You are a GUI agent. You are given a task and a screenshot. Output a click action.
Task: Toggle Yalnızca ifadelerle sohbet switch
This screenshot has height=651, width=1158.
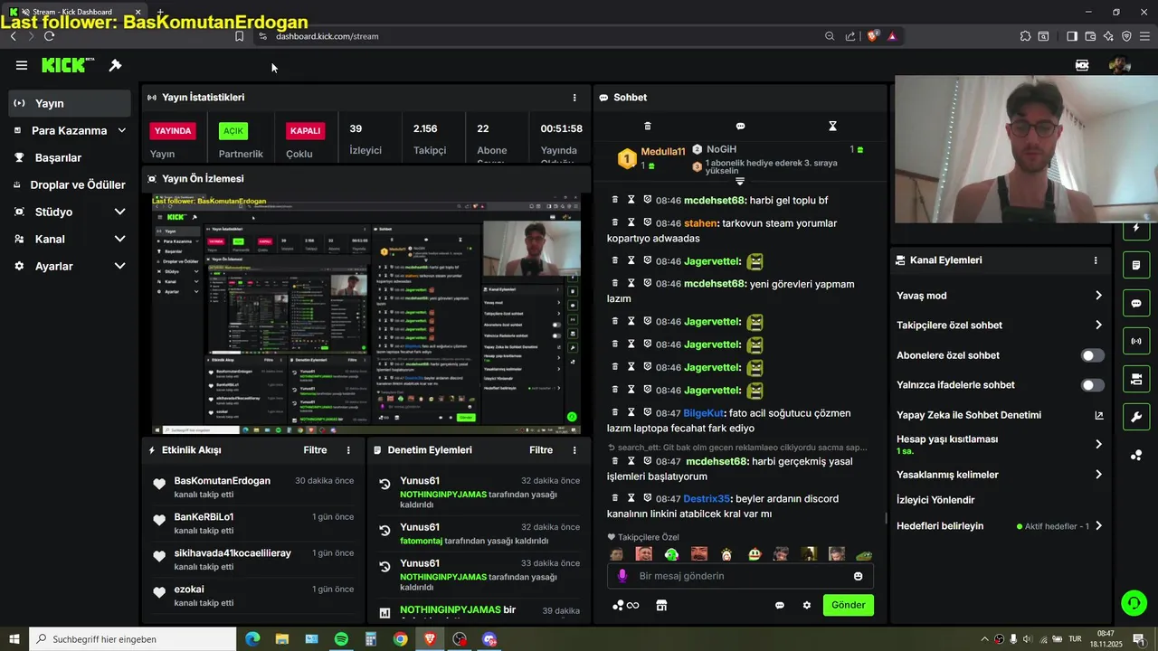1093,385
